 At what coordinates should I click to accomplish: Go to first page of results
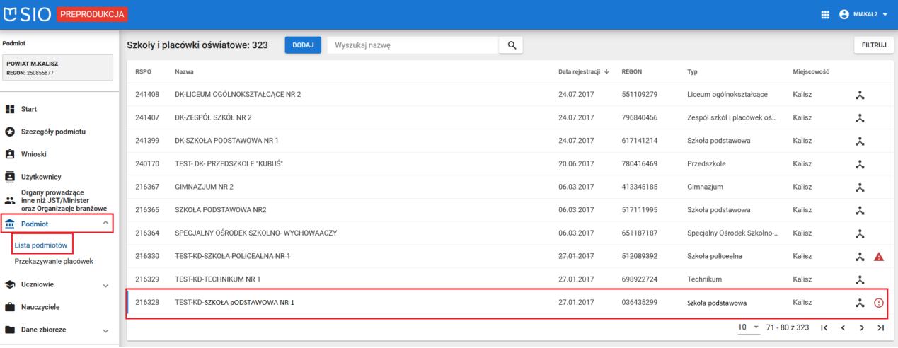pos(824,327)
